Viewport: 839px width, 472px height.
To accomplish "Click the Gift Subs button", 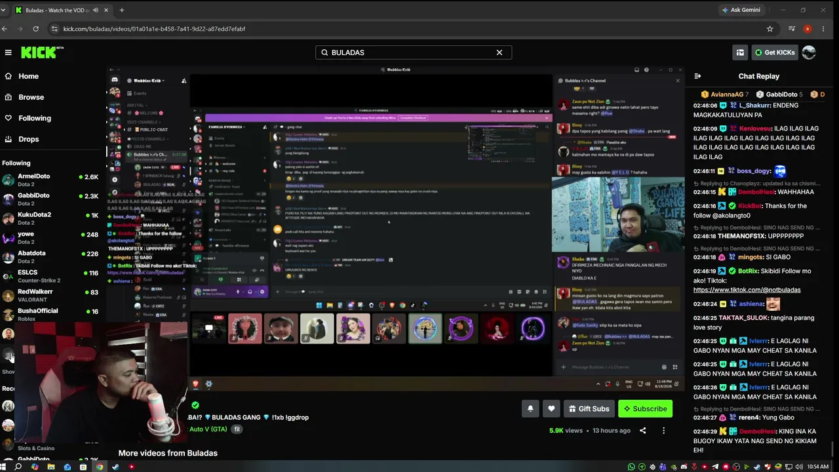I will [x=589, y=408].
